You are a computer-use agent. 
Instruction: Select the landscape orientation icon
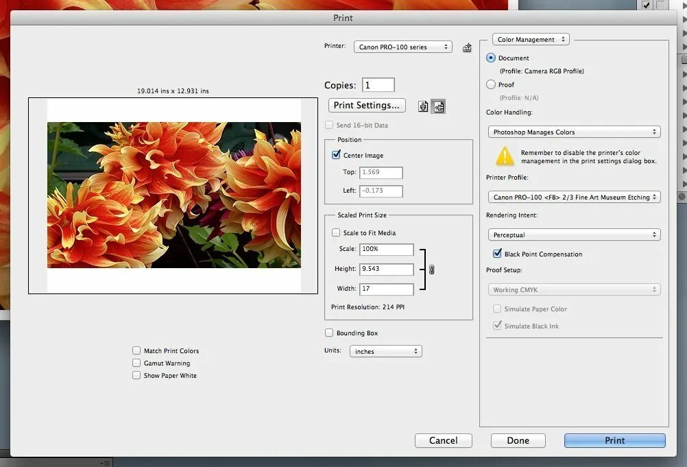pyautogui.click(x=438, y=107)
